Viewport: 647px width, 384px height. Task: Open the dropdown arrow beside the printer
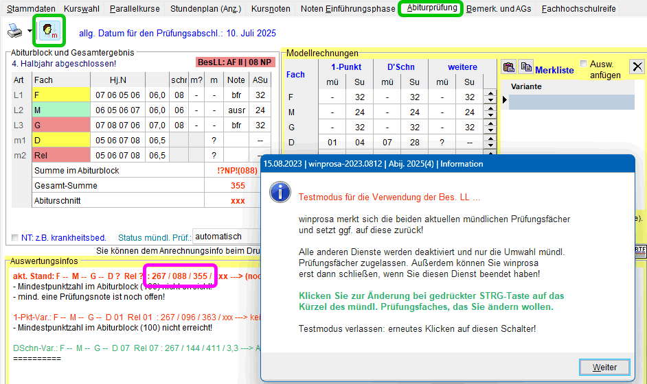point(30,32)
